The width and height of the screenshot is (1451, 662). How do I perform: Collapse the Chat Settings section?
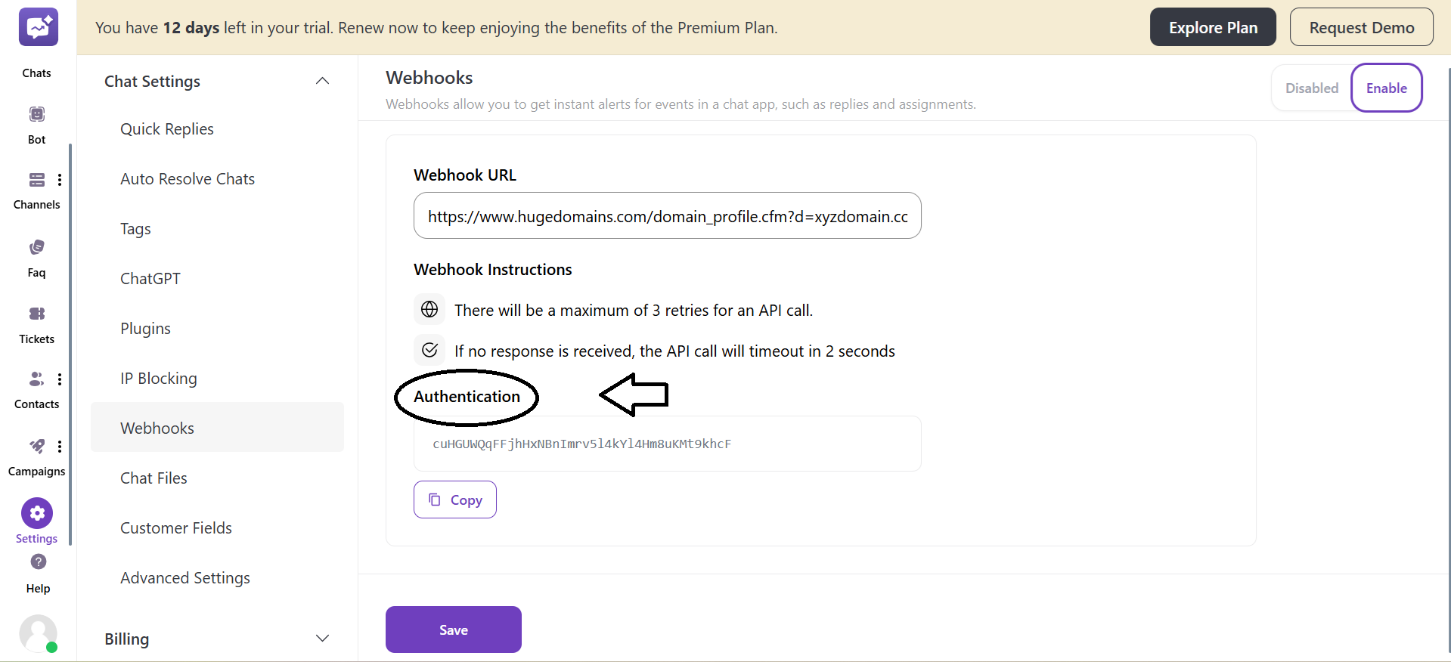tap(322, 81)
